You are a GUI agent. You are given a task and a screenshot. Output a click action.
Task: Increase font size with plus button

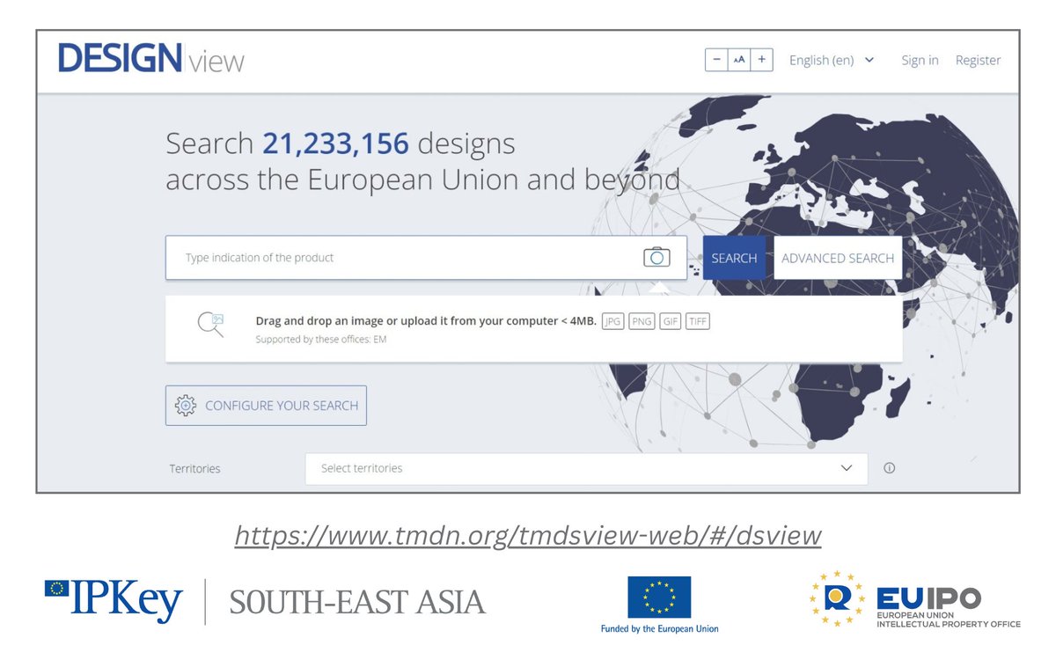(762, 60)
